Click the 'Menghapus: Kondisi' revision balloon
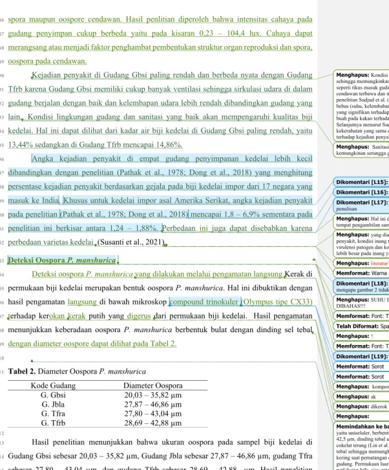 tap(361, 106)
